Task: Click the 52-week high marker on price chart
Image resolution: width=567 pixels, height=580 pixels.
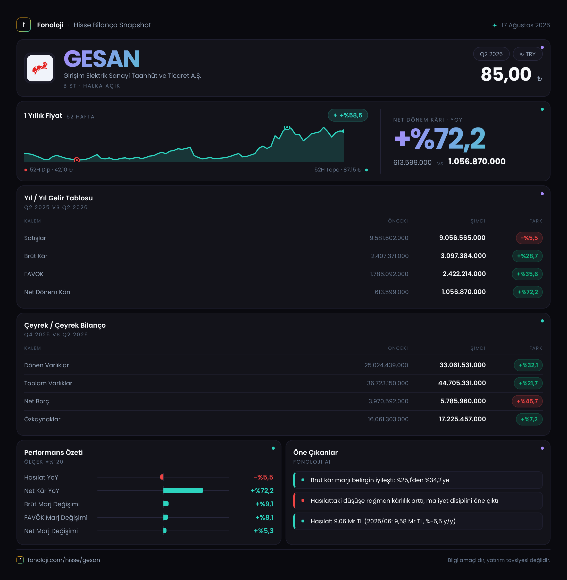Action: click(x=287, y=127)
